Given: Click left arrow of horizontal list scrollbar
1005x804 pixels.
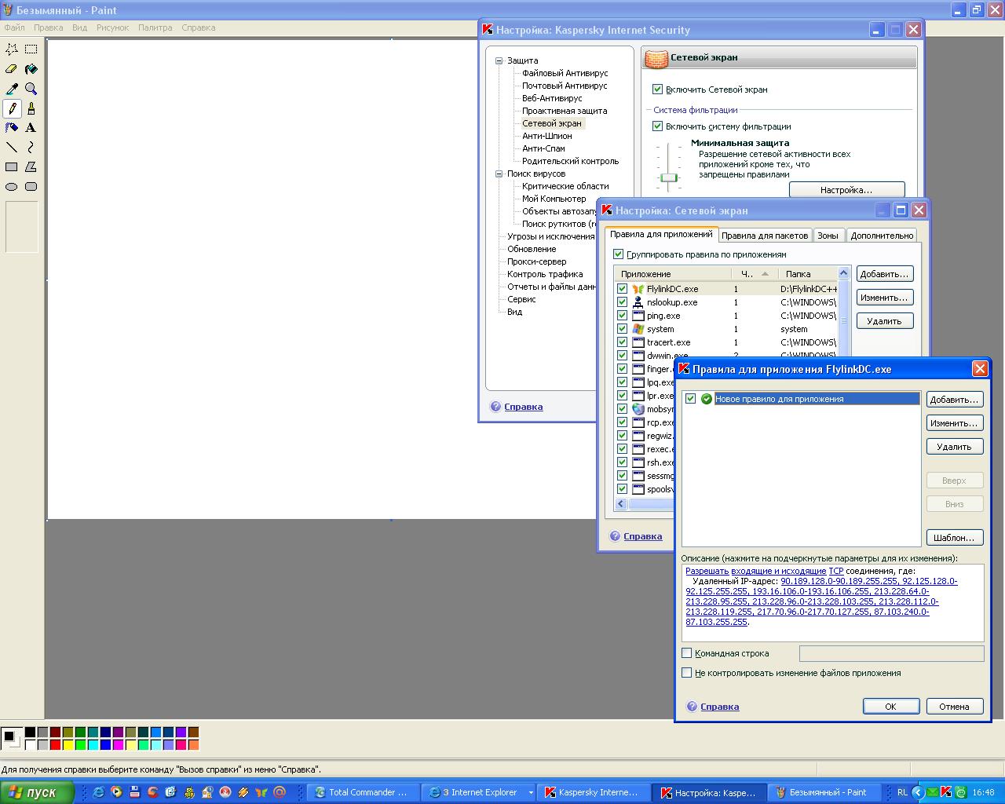Looking at the screenshot, I should 621,504.
